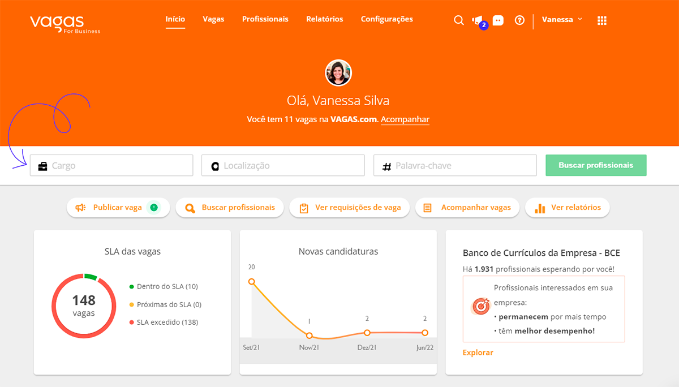Click the Próximas do SLA (0) legend
Image resolution: width=679 pixels, height=387 pixels.
point(165,304)
